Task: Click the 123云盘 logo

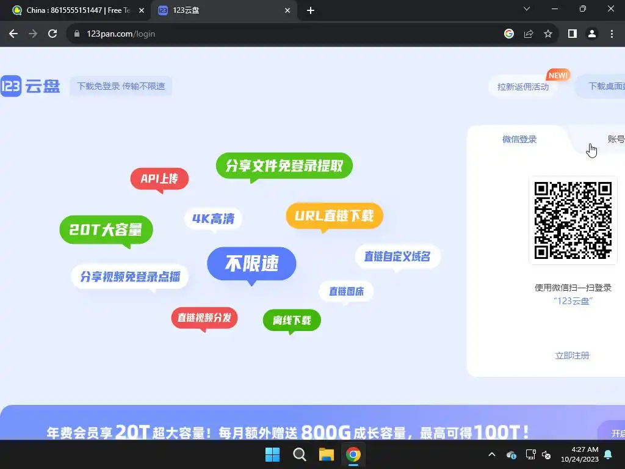Action: click(31, 85)
